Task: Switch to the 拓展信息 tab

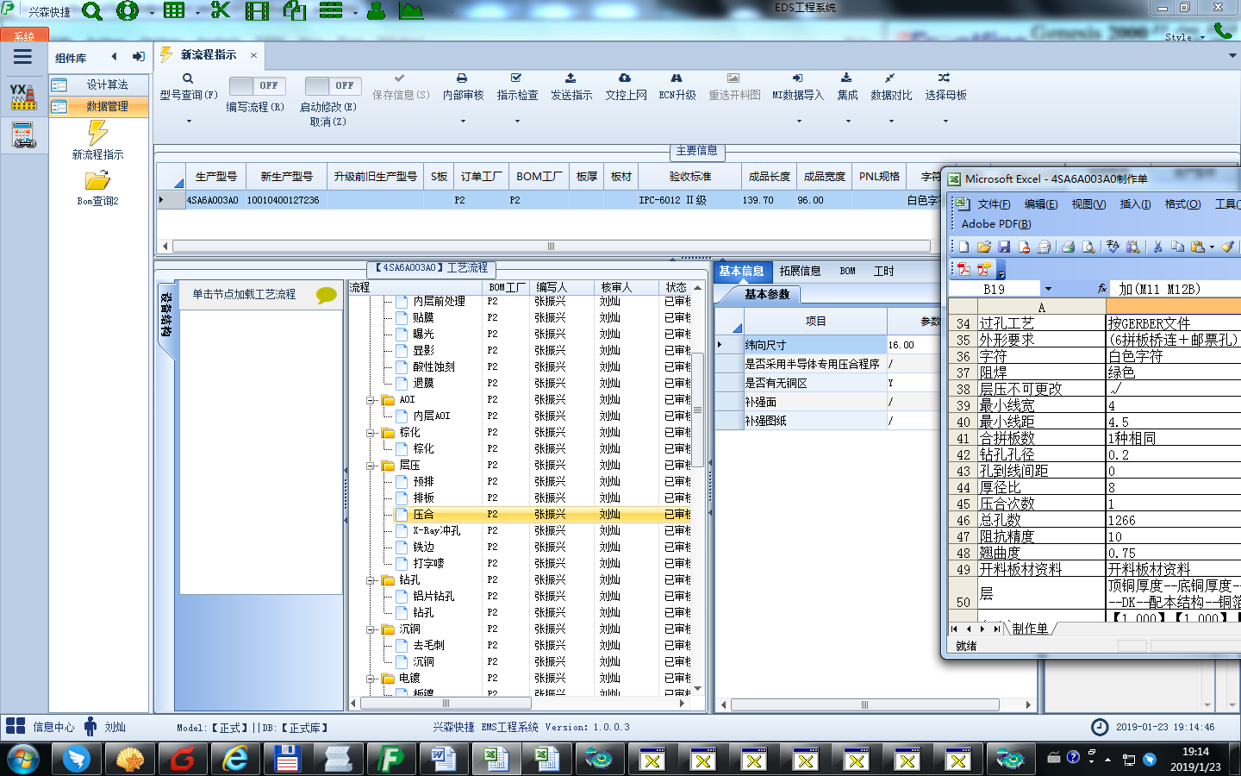Action: point(800,271)
